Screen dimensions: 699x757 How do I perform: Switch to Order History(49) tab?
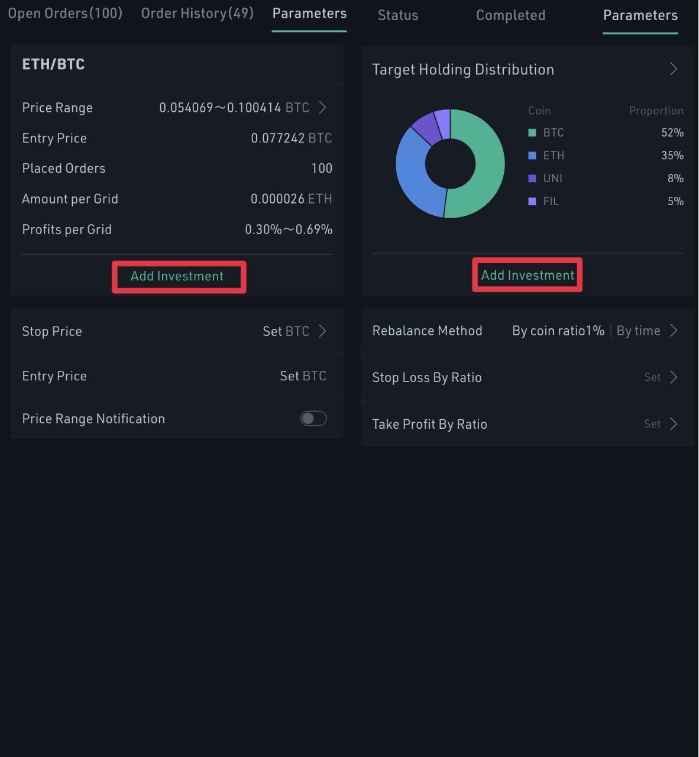click(198, 13)
